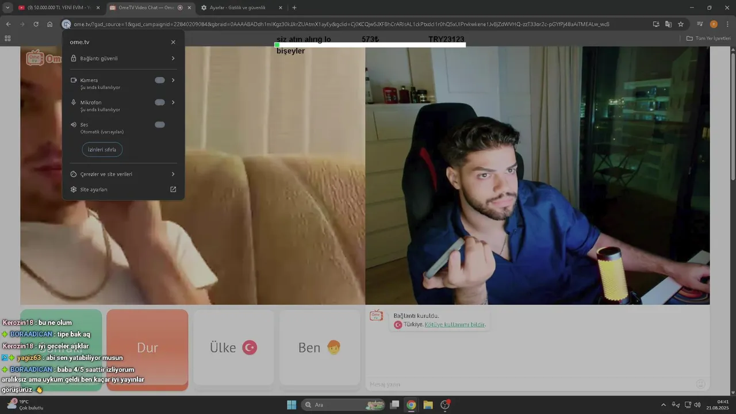Open the tab search dropdown arrow

[x=7, y=7]
